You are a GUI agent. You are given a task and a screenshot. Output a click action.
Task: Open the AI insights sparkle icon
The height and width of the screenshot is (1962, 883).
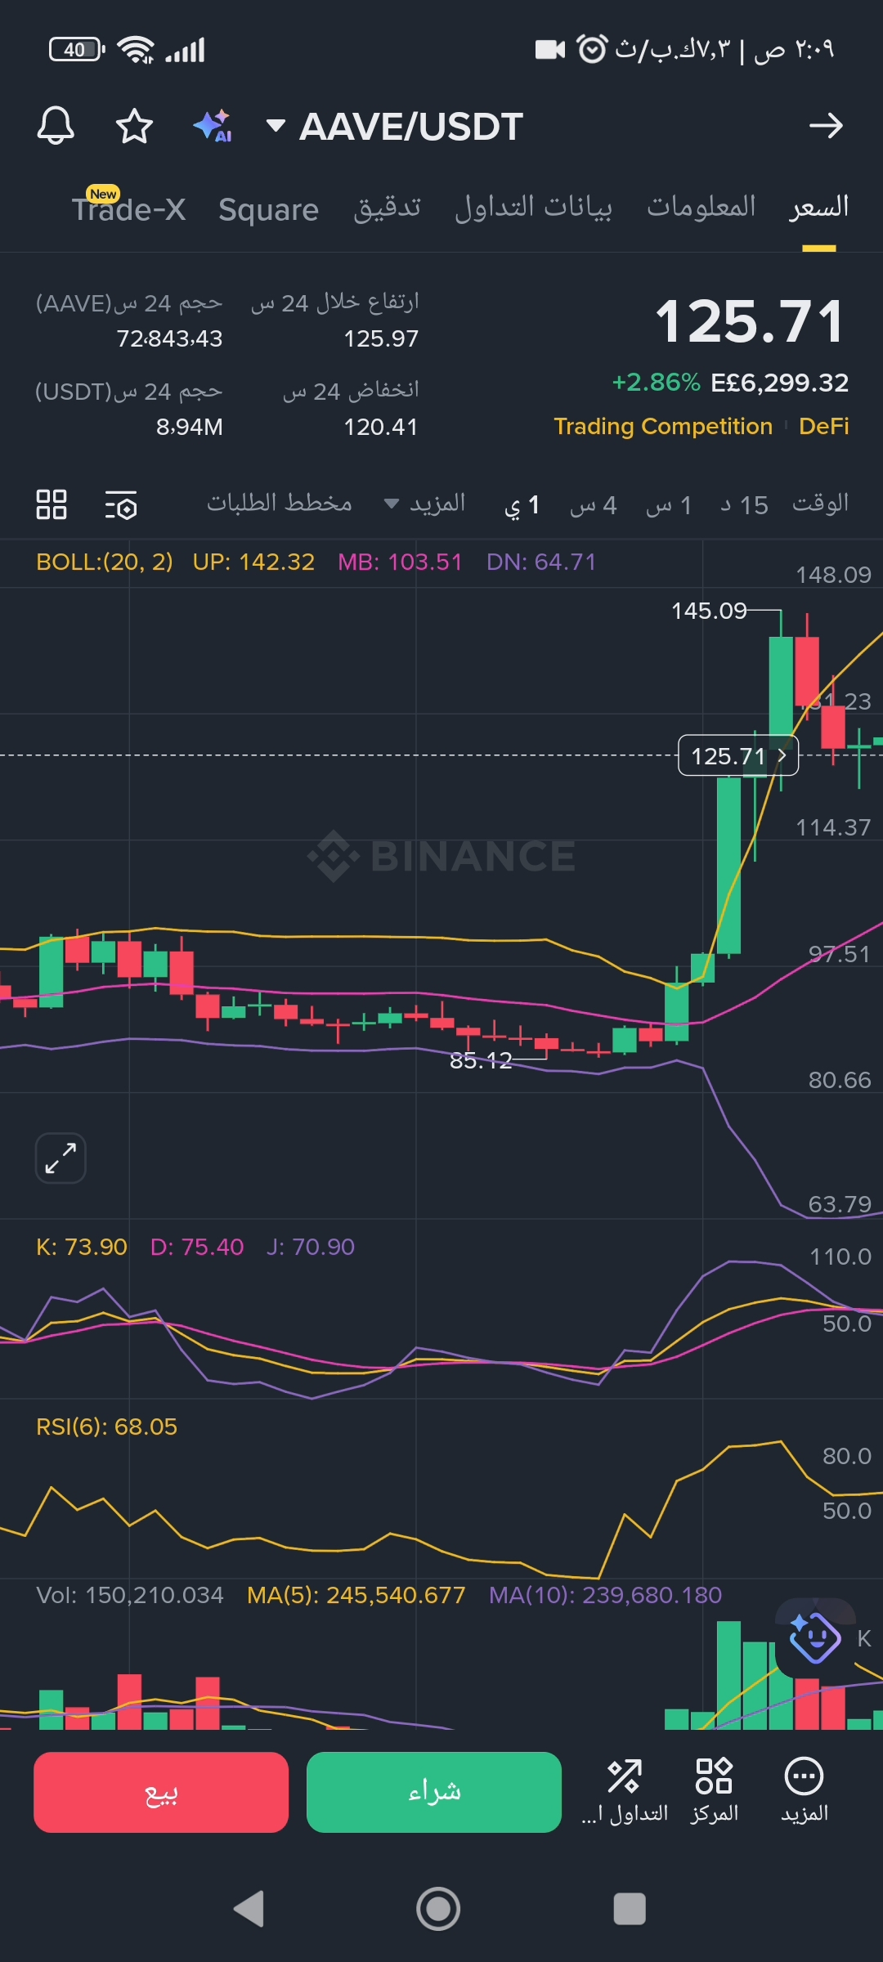click(x=213, y=126)
